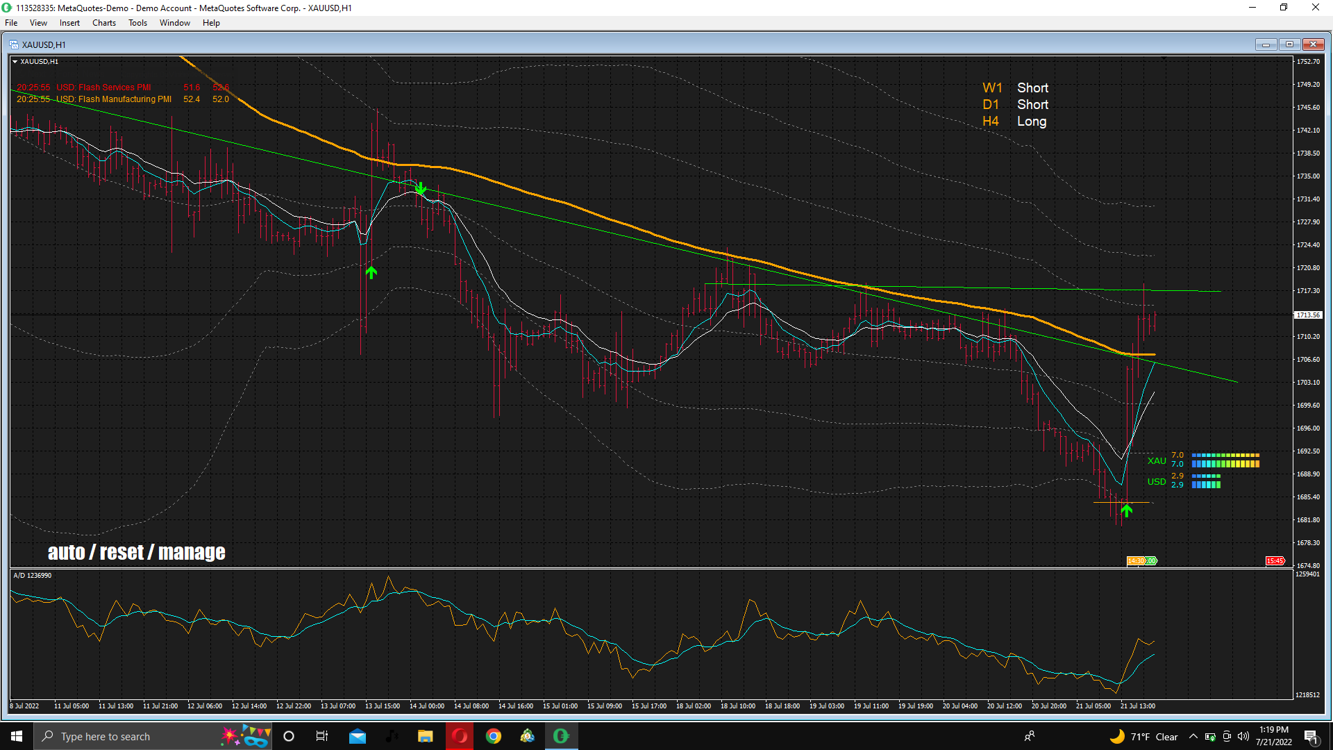Open the MetaTrader 4 taskbar icon
Image resolution: width=1333 pixels, height=750 pixels.
561,736
